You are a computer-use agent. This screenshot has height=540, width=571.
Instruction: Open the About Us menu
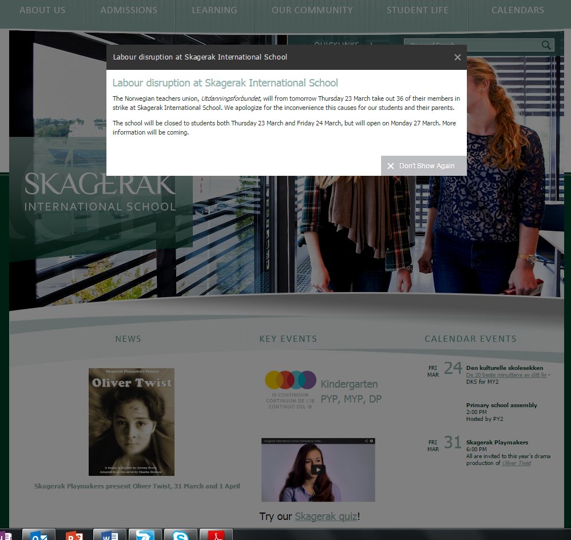42,10
